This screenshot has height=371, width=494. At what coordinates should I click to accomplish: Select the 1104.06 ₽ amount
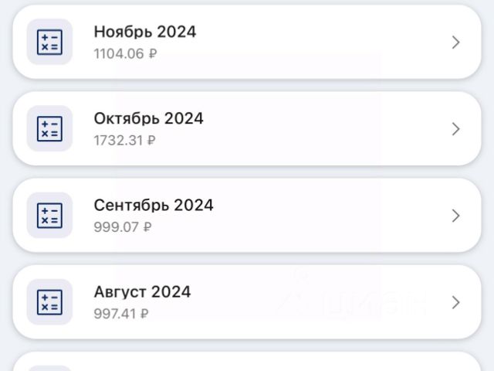point(125,53)
